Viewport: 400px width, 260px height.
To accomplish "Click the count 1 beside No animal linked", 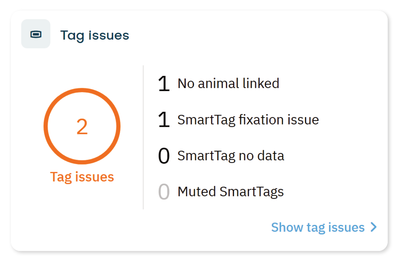I will point(164,84).
